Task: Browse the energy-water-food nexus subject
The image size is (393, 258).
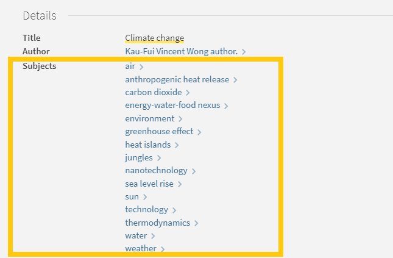Action: click(x=172, y=106)
